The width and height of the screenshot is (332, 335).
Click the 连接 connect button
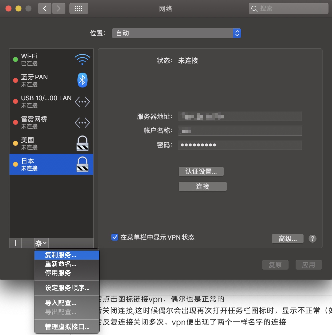(202, 186)
